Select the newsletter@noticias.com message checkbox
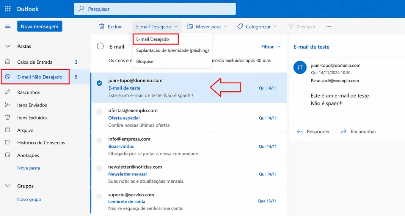Image resolution: width=405 pixels, height=216 pixels. point(99,169)
